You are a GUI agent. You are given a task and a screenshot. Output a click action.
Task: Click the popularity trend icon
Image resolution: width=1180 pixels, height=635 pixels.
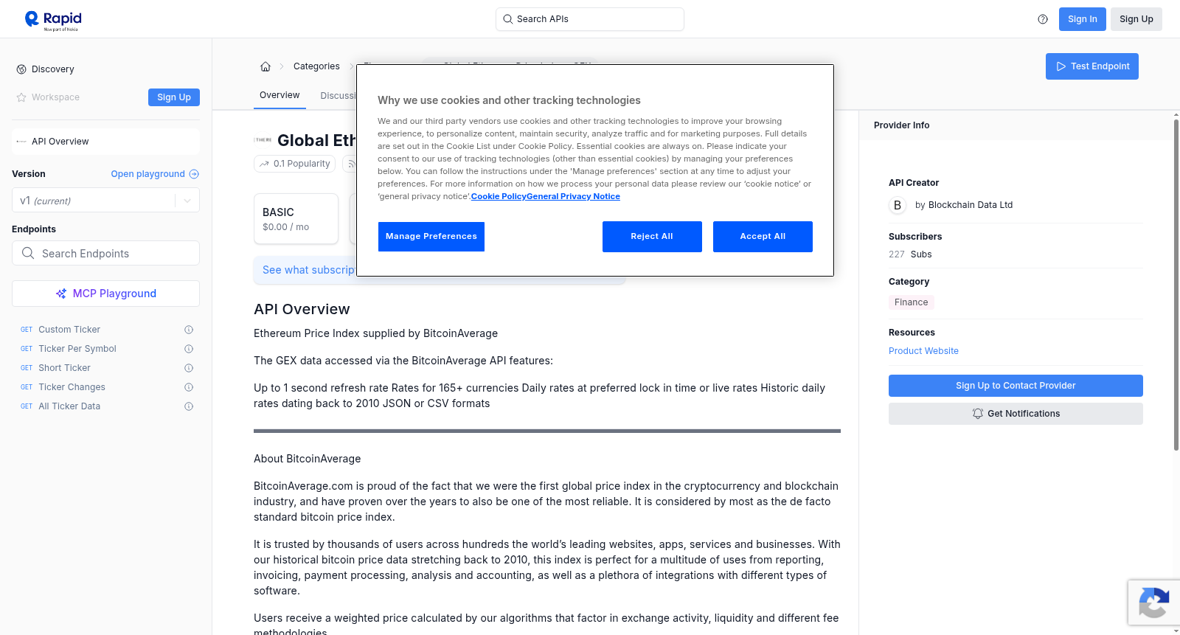pos(264,164)
